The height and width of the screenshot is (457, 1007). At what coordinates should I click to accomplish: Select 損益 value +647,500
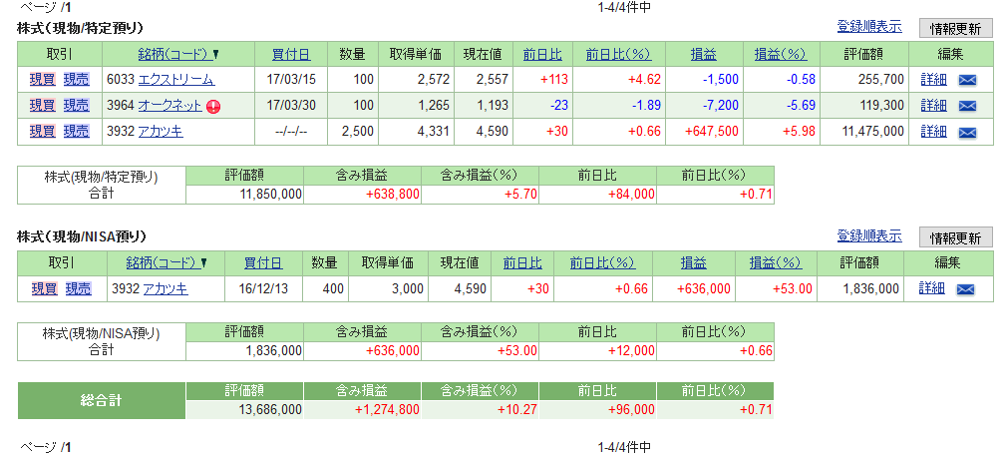[712, 132]
